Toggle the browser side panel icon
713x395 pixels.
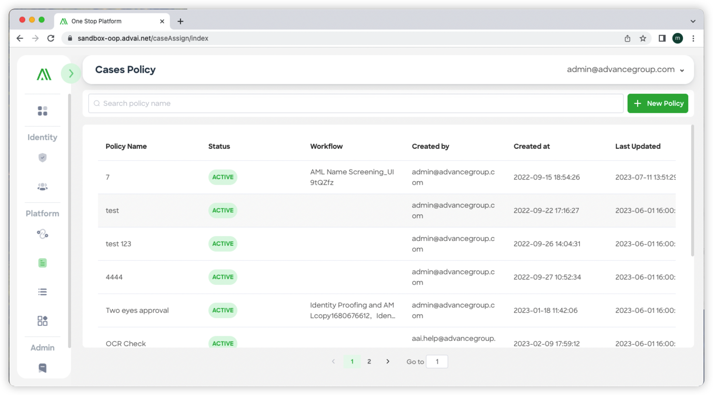click(662, 38)
